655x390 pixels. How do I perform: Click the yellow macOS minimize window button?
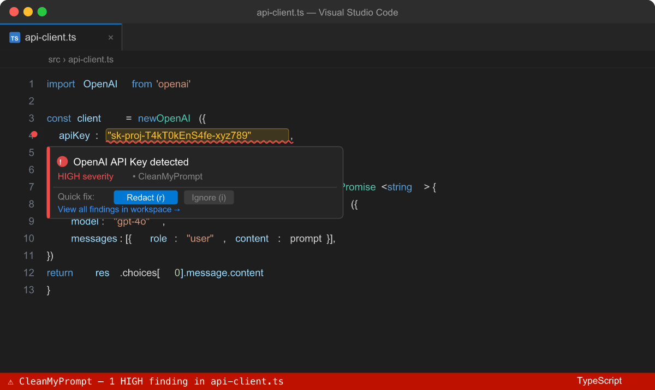(28, 12)
